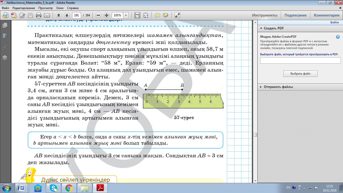Image resolution: width=343 pixels, height=193 pixels.
Task: Open Word from the taskbar
Action: click(x=21, y=188)
